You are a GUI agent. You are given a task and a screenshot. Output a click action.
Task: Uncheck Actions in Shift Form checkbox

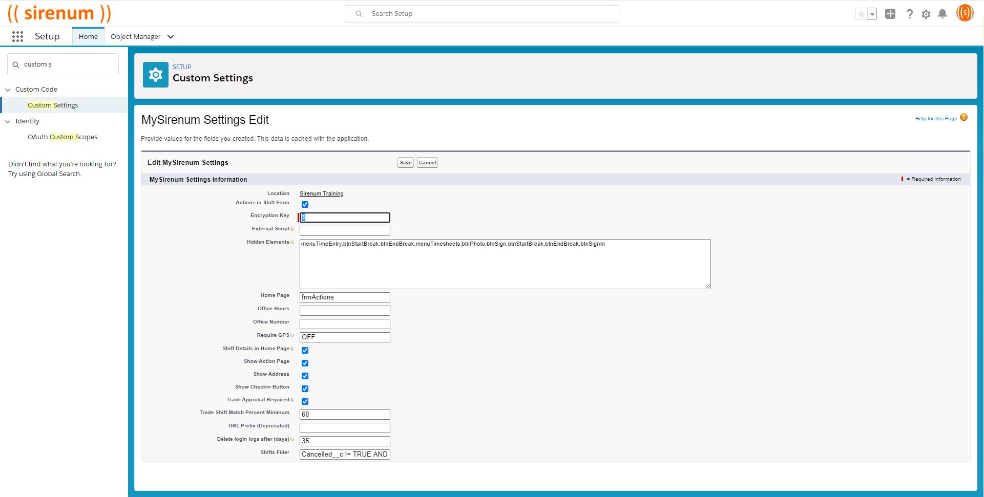pos(305,205)
